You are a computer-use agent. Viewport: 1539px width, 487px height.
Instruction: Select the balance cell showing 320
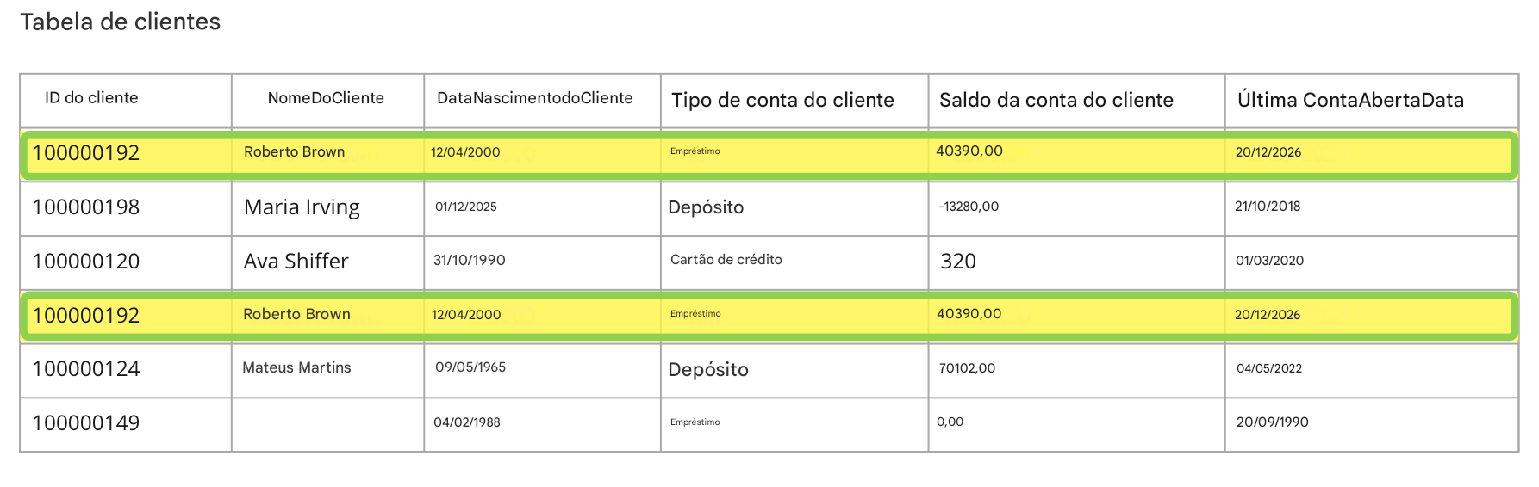coord(957,262)
